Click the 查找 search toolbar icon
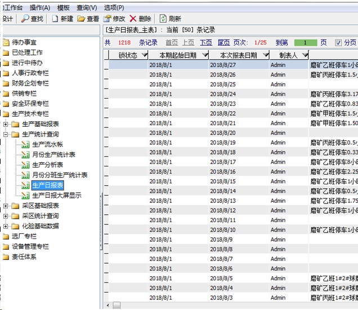 coord(25,19)
